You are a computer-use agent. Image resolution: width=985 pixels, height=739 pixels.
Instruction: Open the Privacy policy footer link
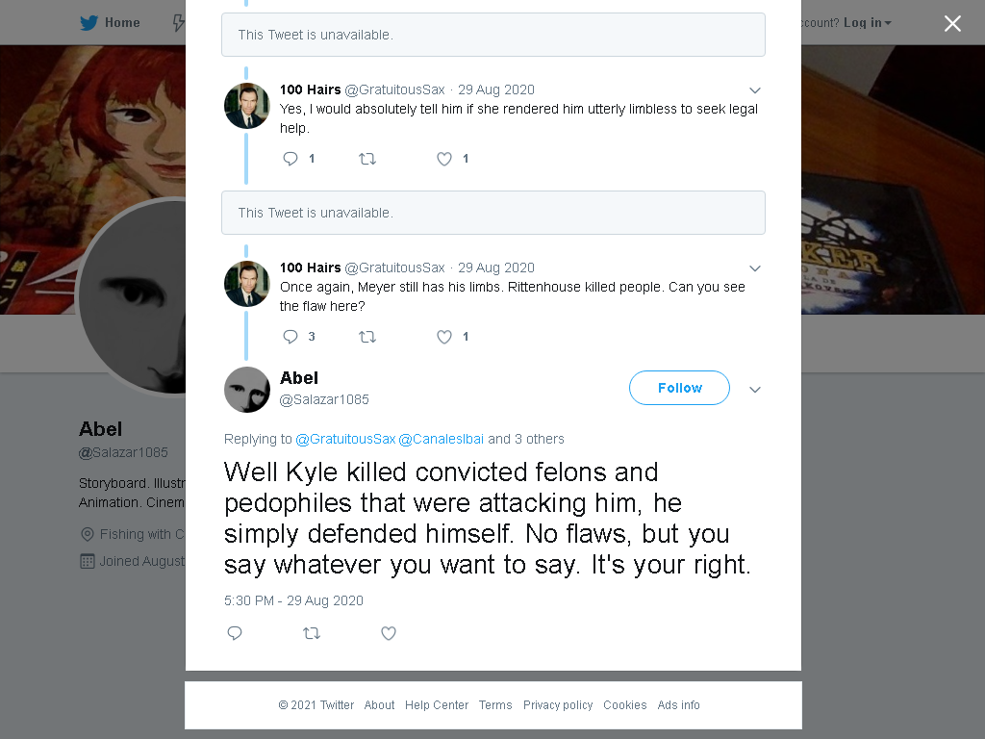click(x=558, y=705)
